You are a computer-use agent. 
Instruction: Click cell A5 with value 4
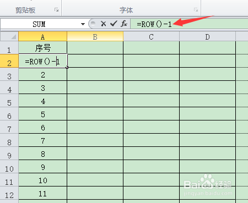pyautogui.click(x=43, y=101)
